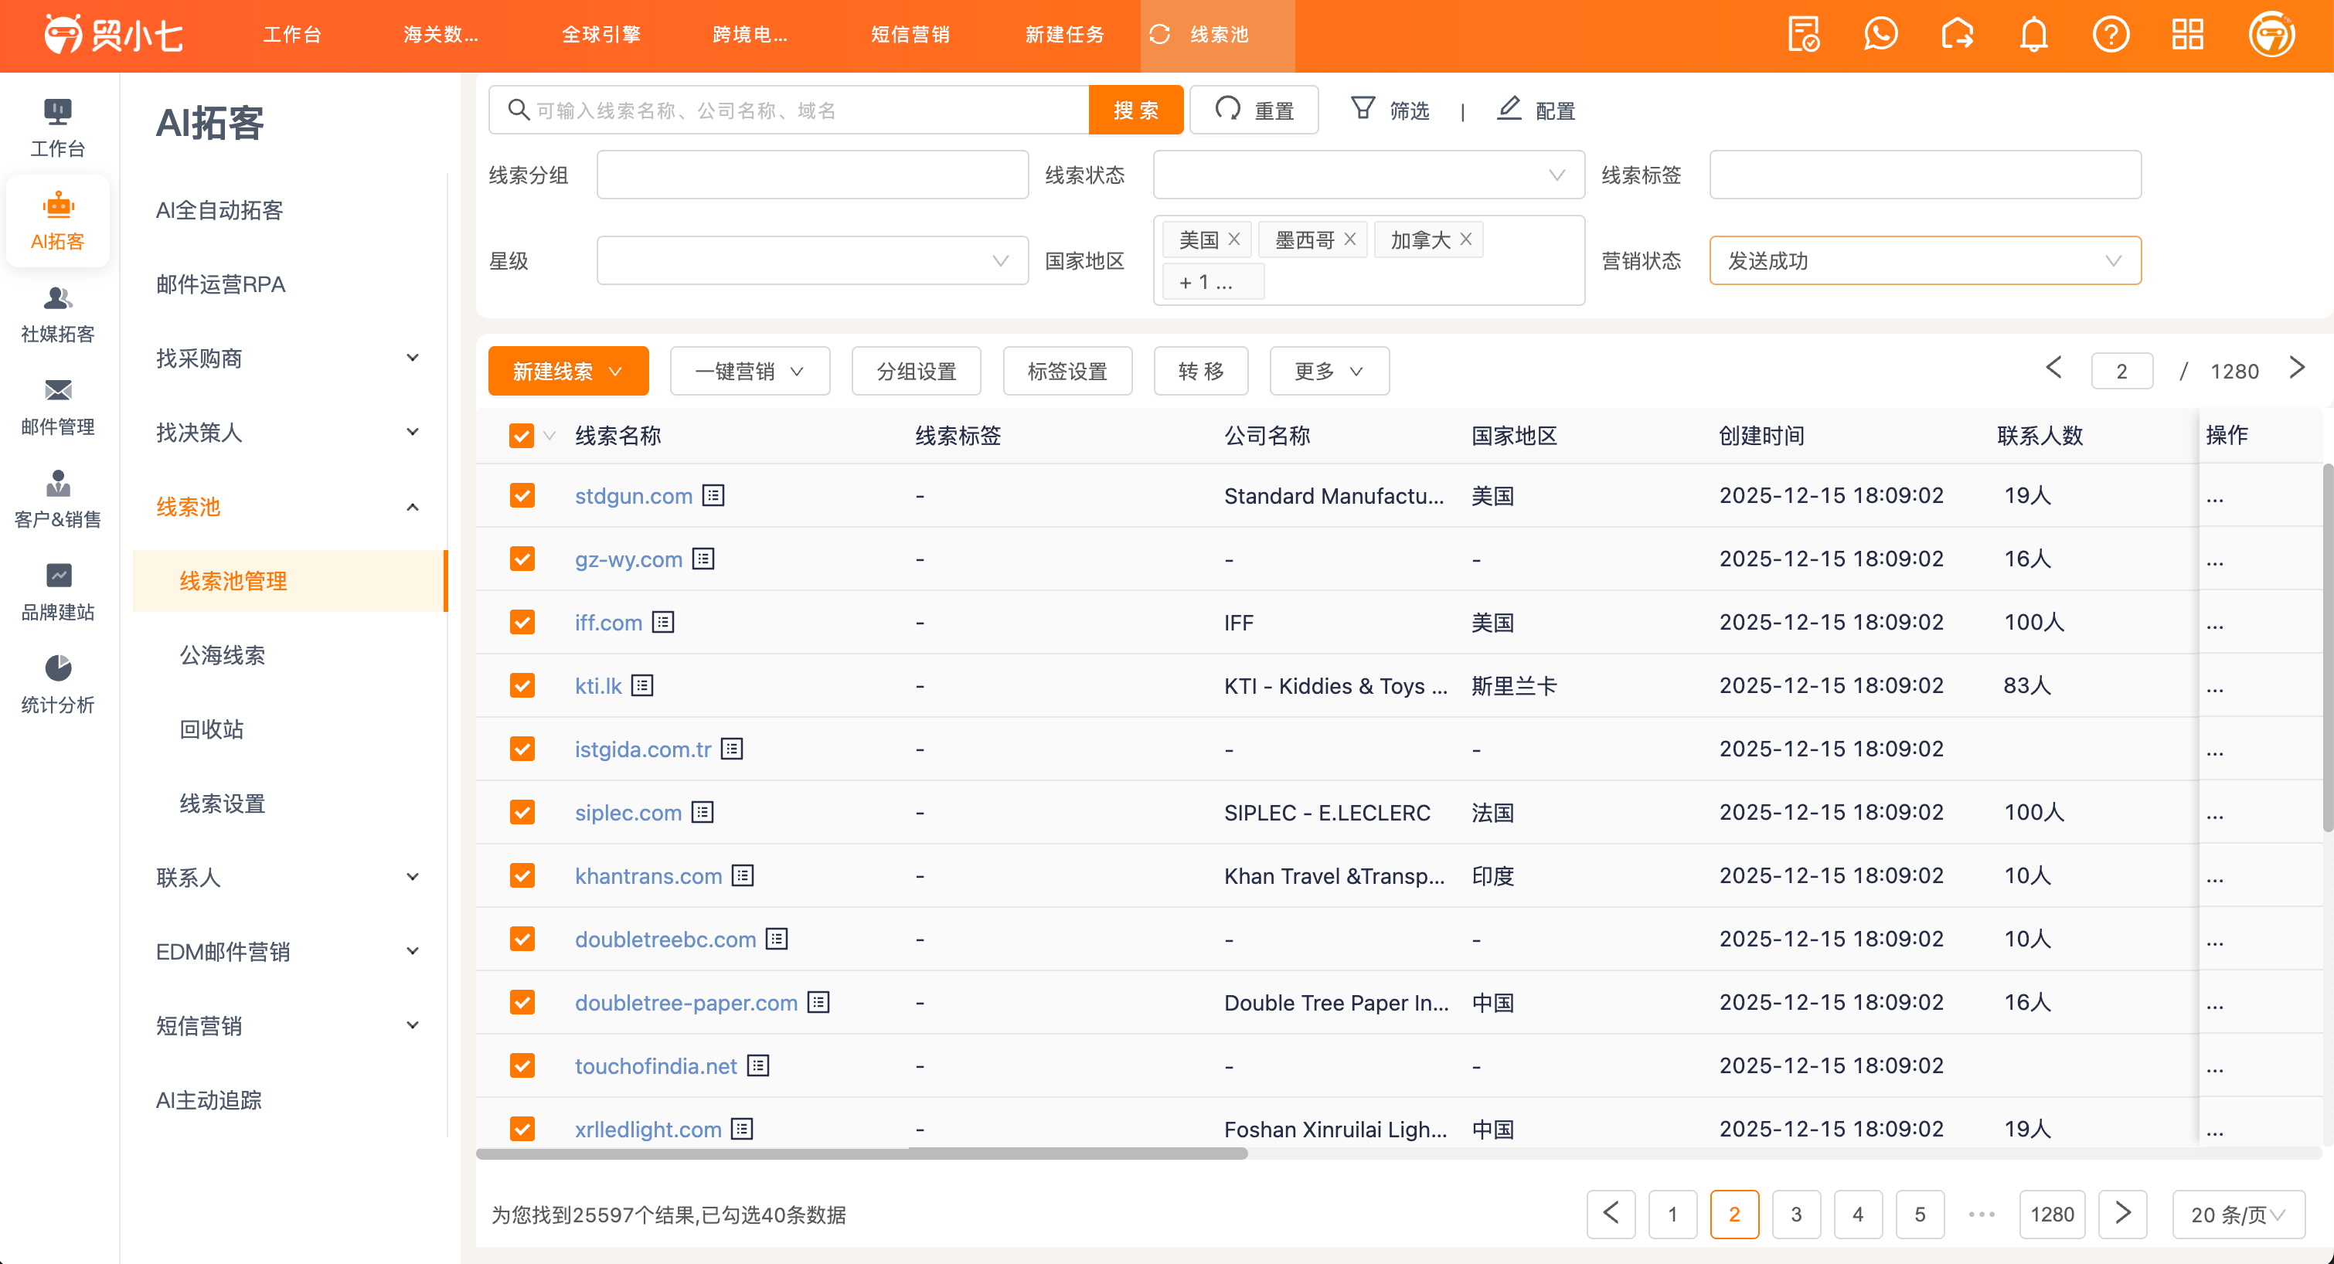Open 社媒拓客 in the sidebar
This screenshot has width=2334, height=1264.
click(x=58, y=314)
